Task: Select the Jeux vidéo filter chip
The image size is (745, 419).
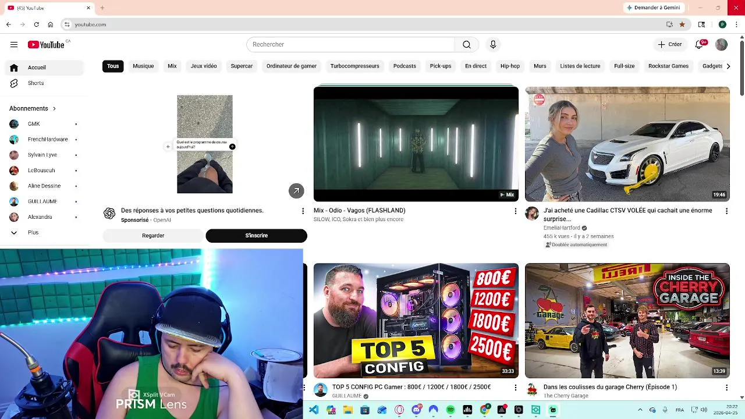Action: pyautogui.click(x=204, y=66)
